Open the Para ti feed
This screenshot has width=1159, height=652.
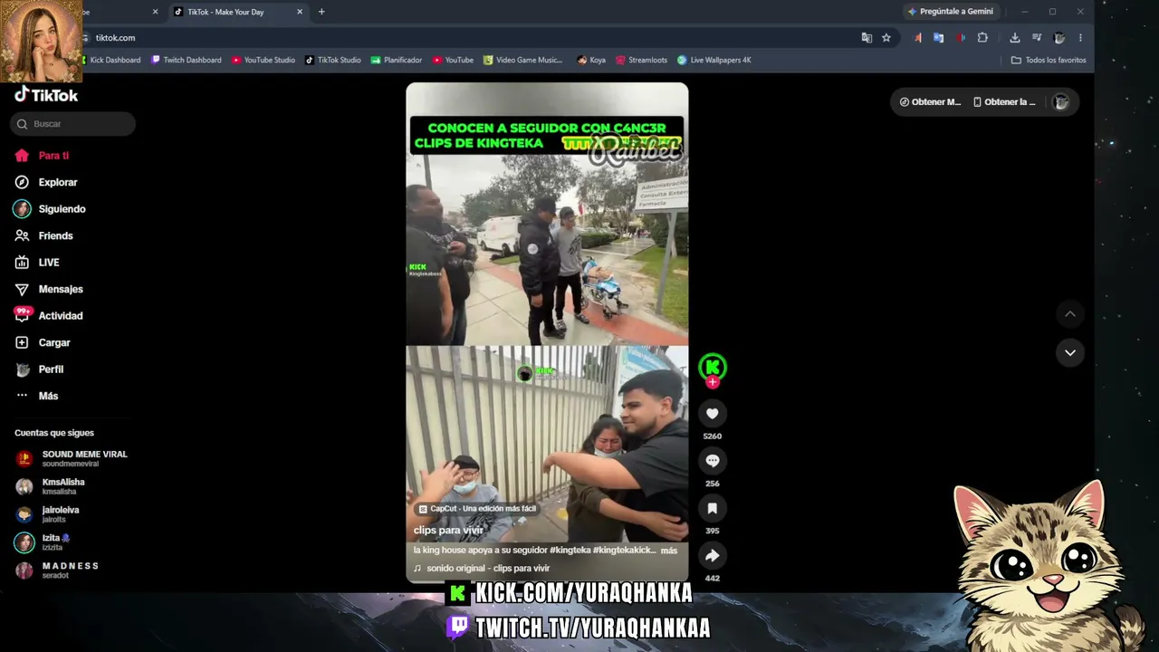43,156
